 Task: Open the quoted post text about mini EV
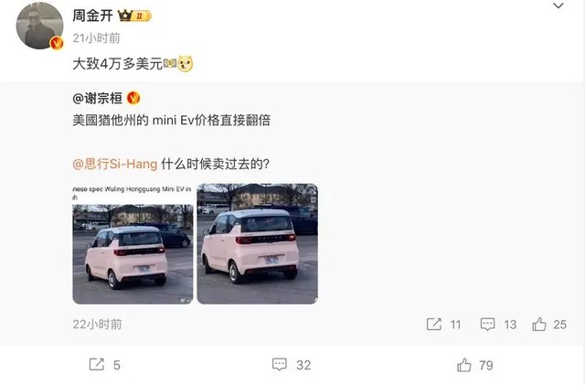pyautogui.click(x=171, y=120)
